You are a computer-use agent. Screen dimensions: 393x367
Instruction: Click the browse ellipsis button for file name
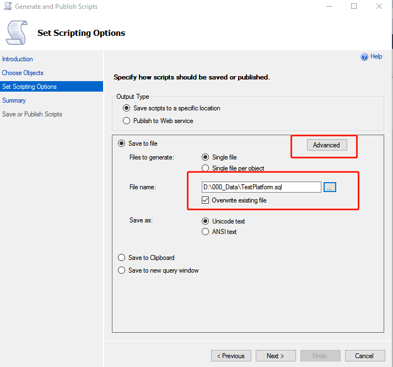(x=330, y=187)
